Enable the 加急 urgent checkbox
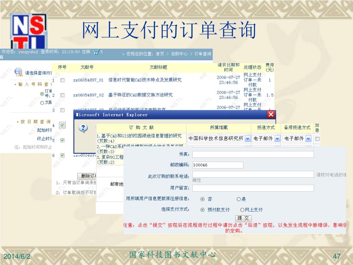 (x=317, y=139)
